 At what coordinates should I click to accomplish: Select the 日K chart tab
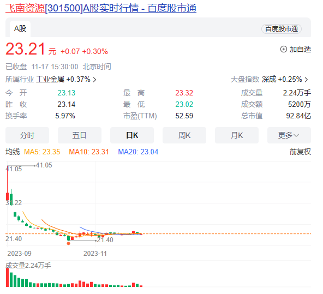(132, 135)
